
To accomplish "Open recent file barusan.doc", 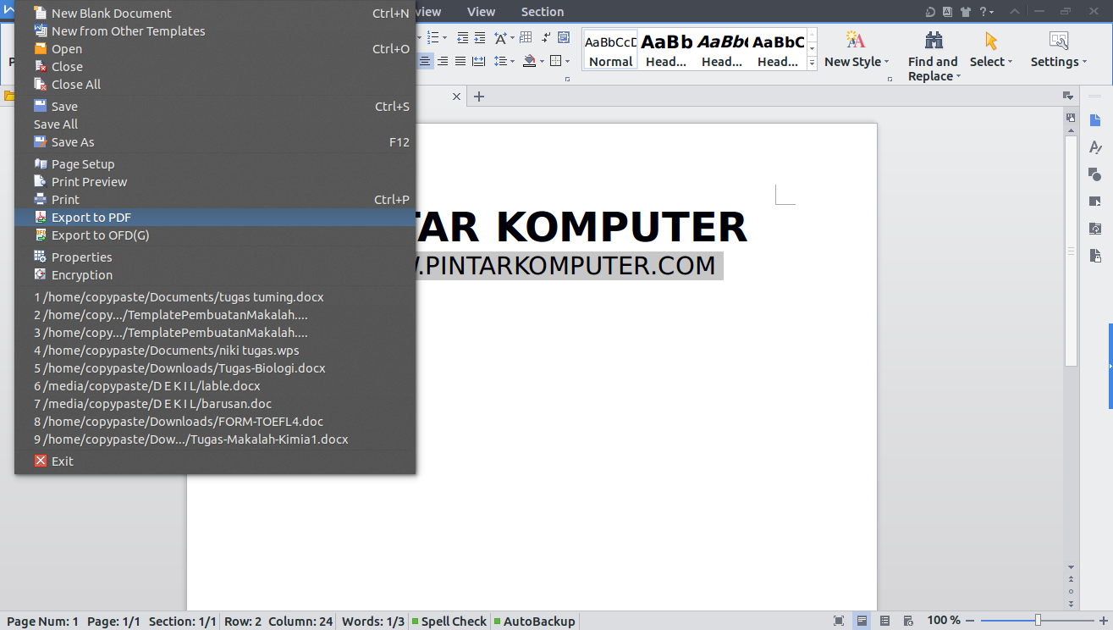I will click(215, 404).
